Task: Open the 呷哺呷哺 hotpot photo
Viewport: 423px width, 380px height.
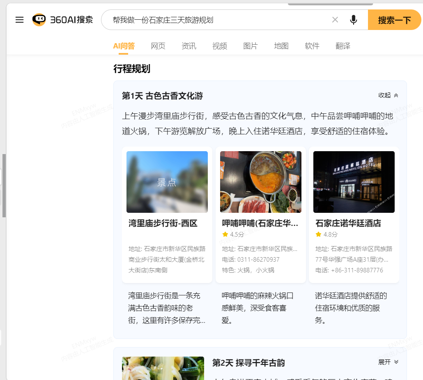Action: pyautogui.click(x=261, y=182)
